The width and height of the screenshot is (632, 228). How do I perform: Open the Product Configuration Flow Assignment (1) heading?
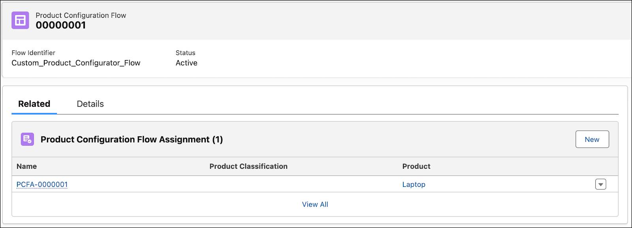(132, 139)
